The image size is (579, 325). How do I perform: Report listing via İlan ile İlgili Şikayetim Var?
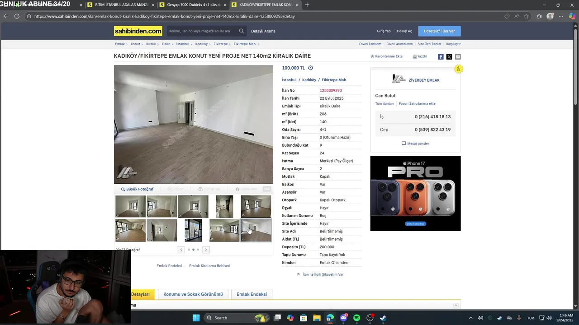[x=320, y=274]
